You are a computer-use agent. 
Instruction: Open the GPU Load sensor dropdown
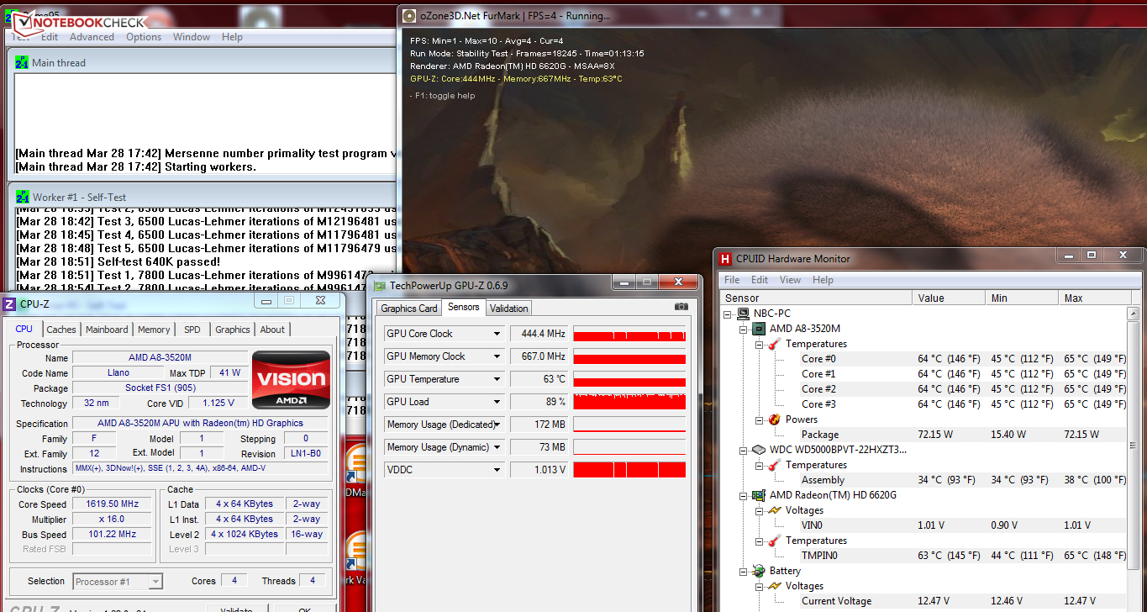click(497, 402)
